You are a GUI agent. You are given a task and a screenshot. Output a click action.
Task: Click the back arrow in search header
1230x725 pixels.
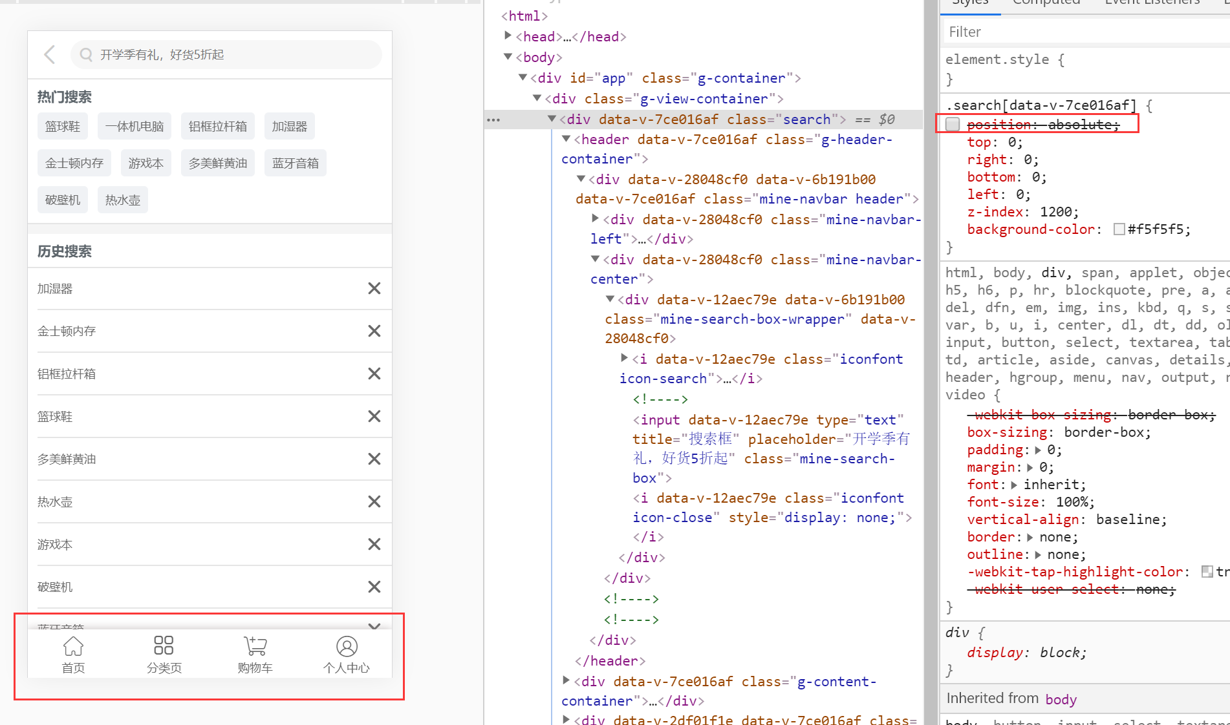50,54
